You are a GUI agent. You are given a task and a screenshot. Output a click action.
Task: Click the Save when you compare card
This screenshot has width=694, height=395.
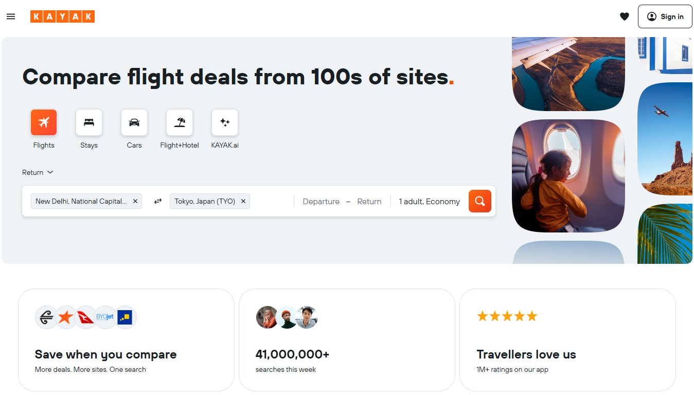pos(126,339)
